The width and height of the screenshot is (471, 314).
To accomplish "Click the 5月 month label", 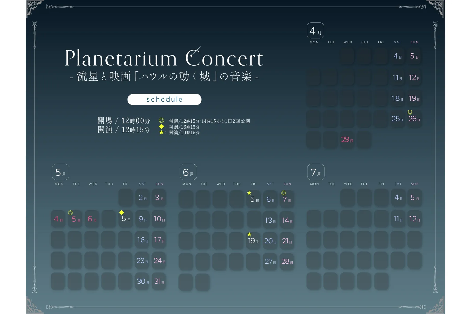I will pyautogui.click(x=60, y=172).
